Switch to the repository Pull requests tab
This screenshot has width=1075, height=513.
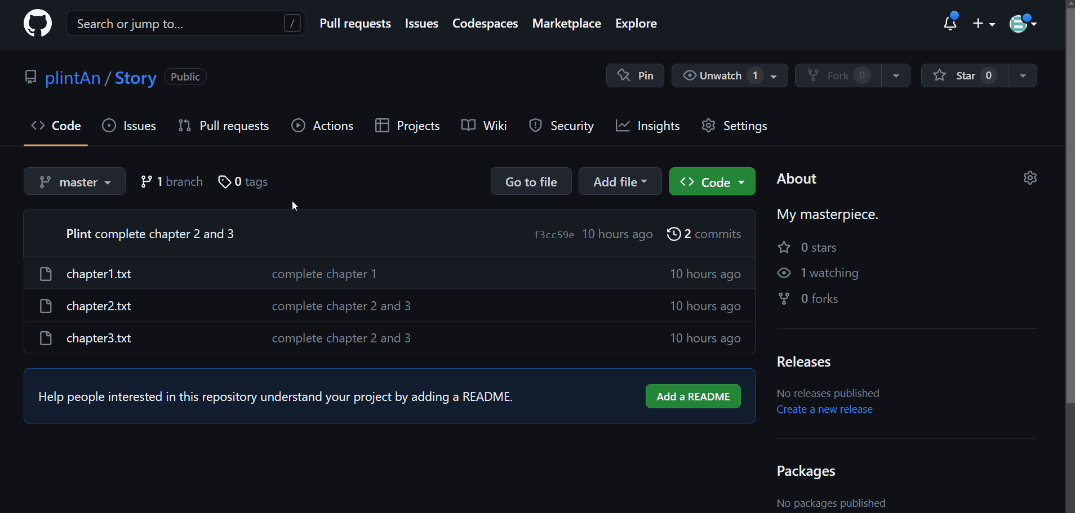pyautogui.click(x=223, y=126)
